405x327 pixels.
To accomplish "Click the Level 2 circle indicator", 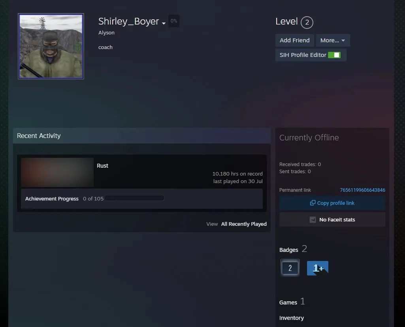I will tap(307, 22).
